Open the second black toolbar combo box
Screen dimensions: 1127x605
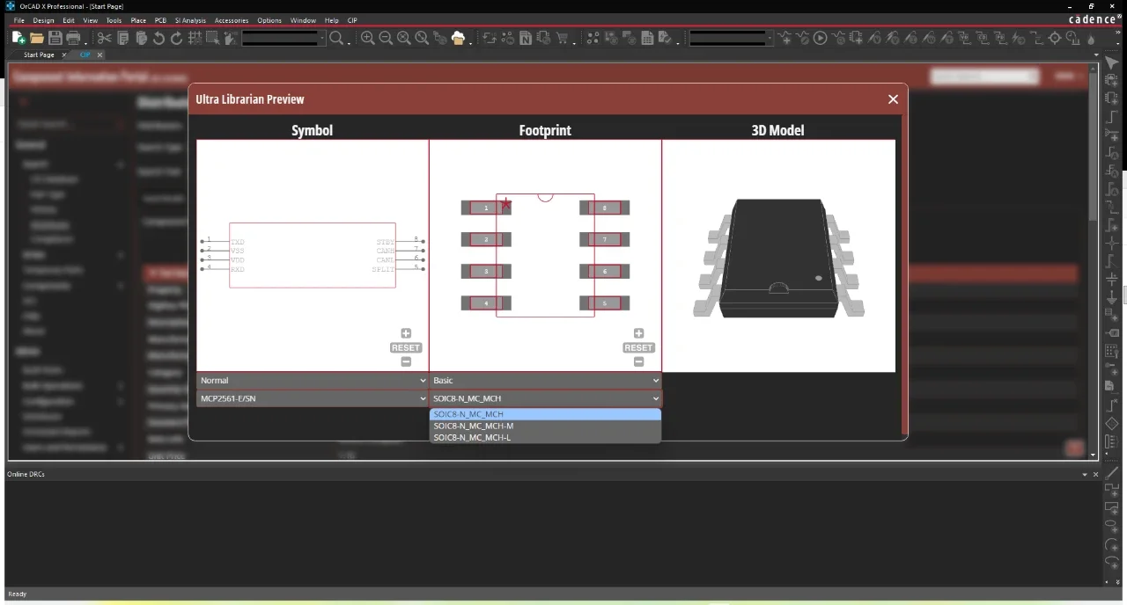point(731,38)
